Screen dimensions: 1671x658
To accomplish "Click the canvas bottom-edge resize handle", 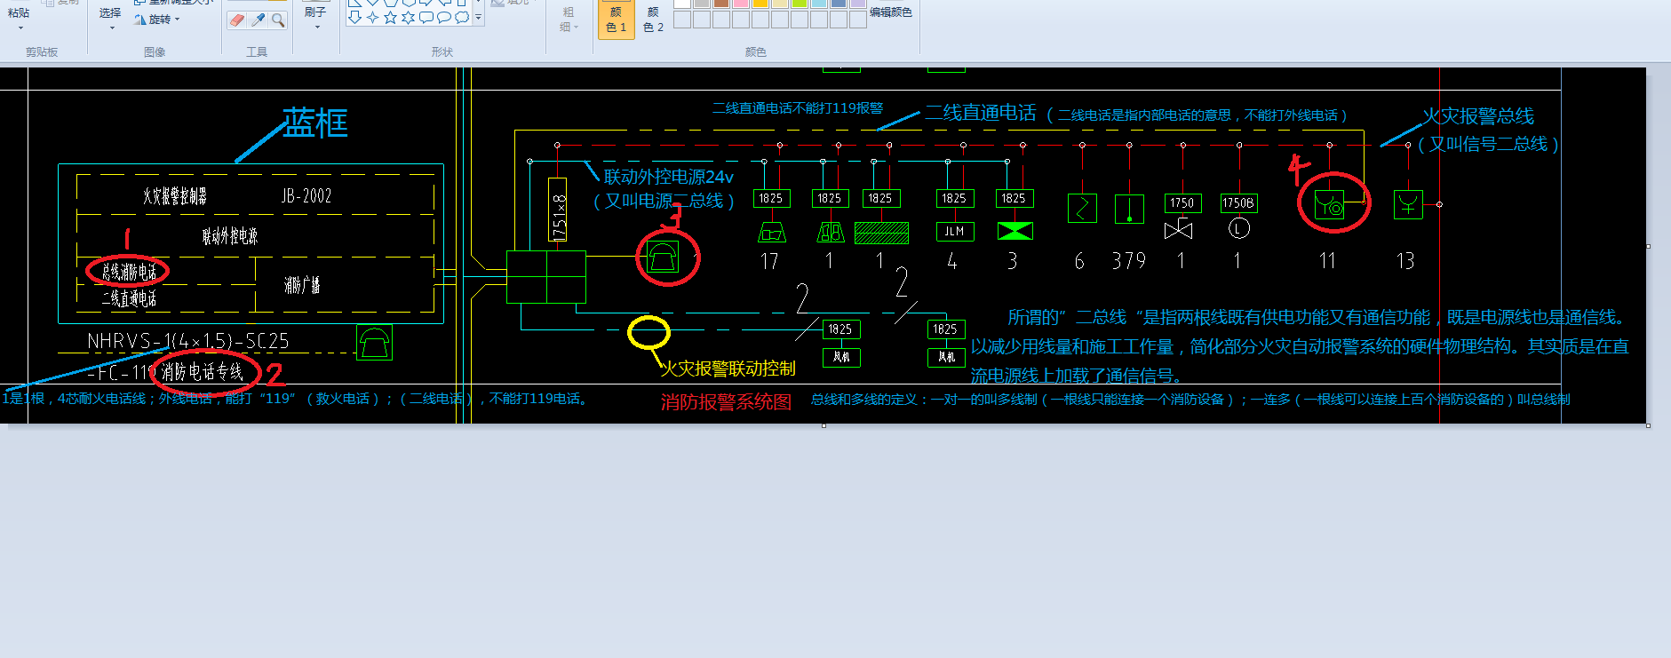I will pos(824,425).
